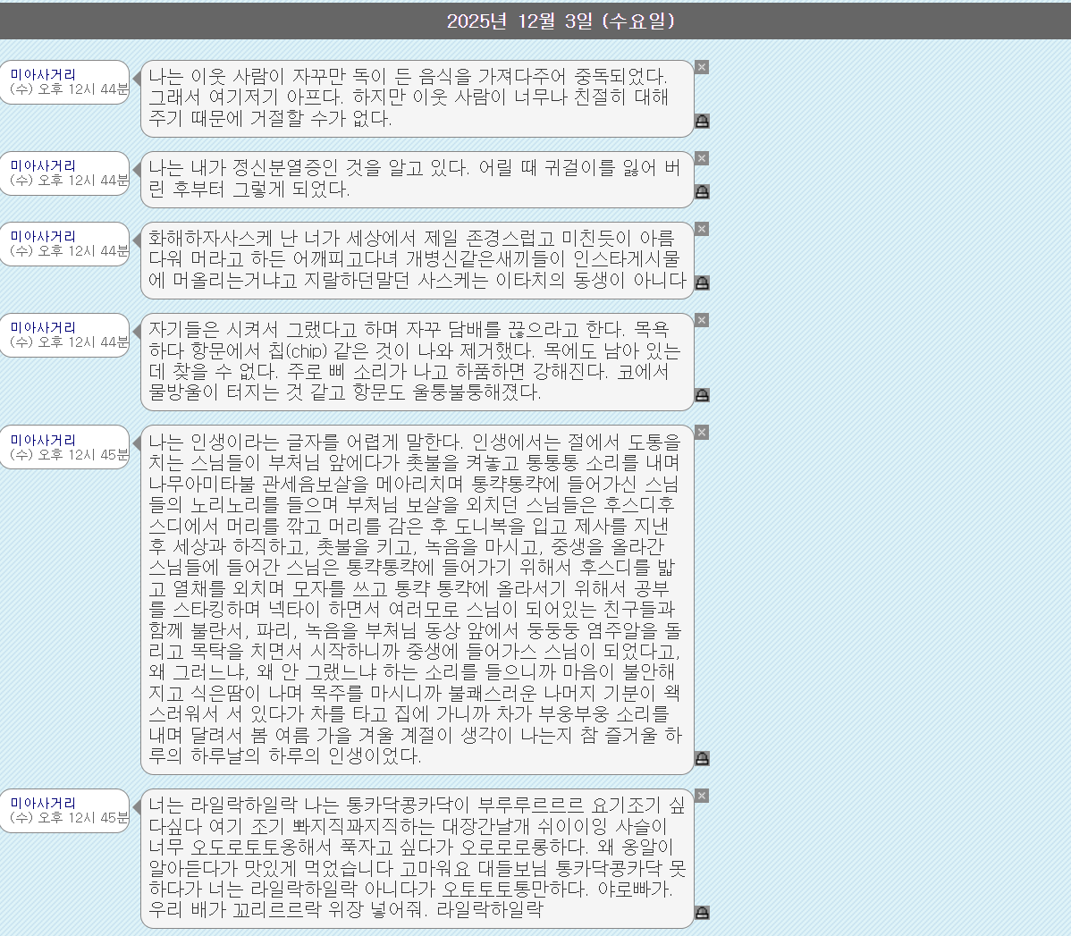The image size is (1071, 936).
Task: Delete message starting '너는 라일락하일락' via X
Action: pos(702,796)
